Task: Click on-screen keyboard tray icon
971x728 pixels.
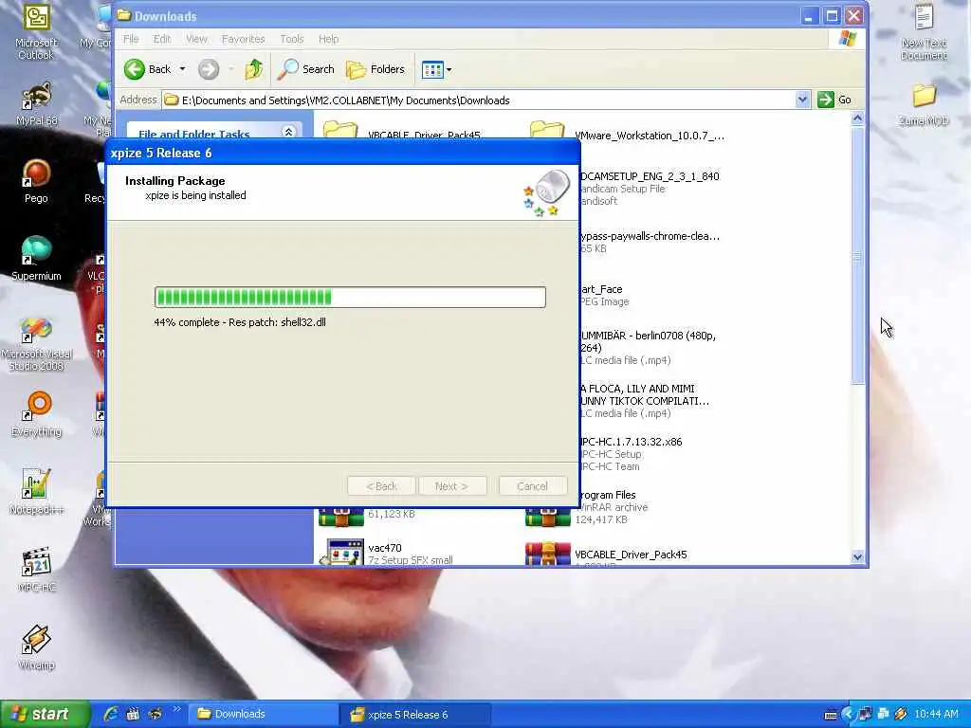Action: pyautogui.click(x=831, y=715)
